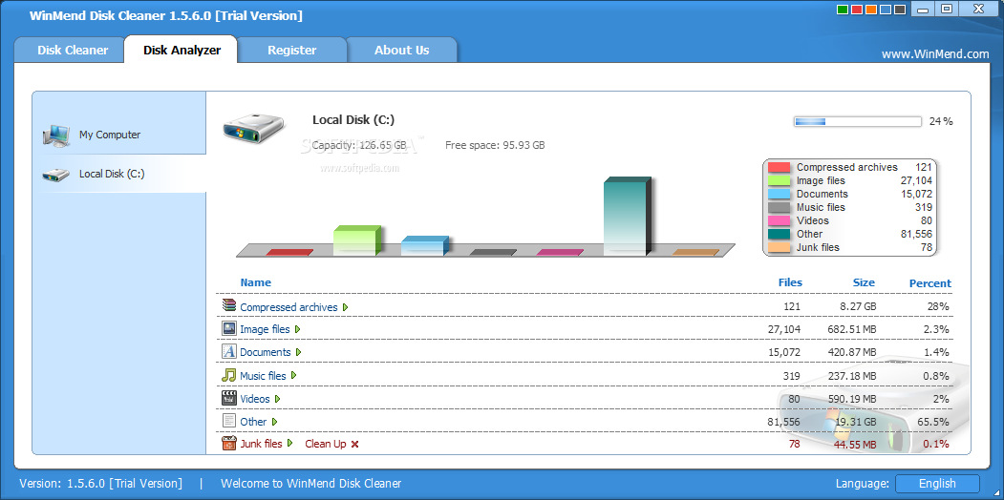Expand Junk files green arrow

pyautogui.click(x=289, y=443)
